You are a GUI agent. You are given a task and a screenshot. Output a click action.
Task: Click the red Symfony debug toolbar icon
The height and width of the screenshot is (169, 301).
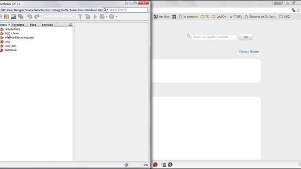point(155,165)
